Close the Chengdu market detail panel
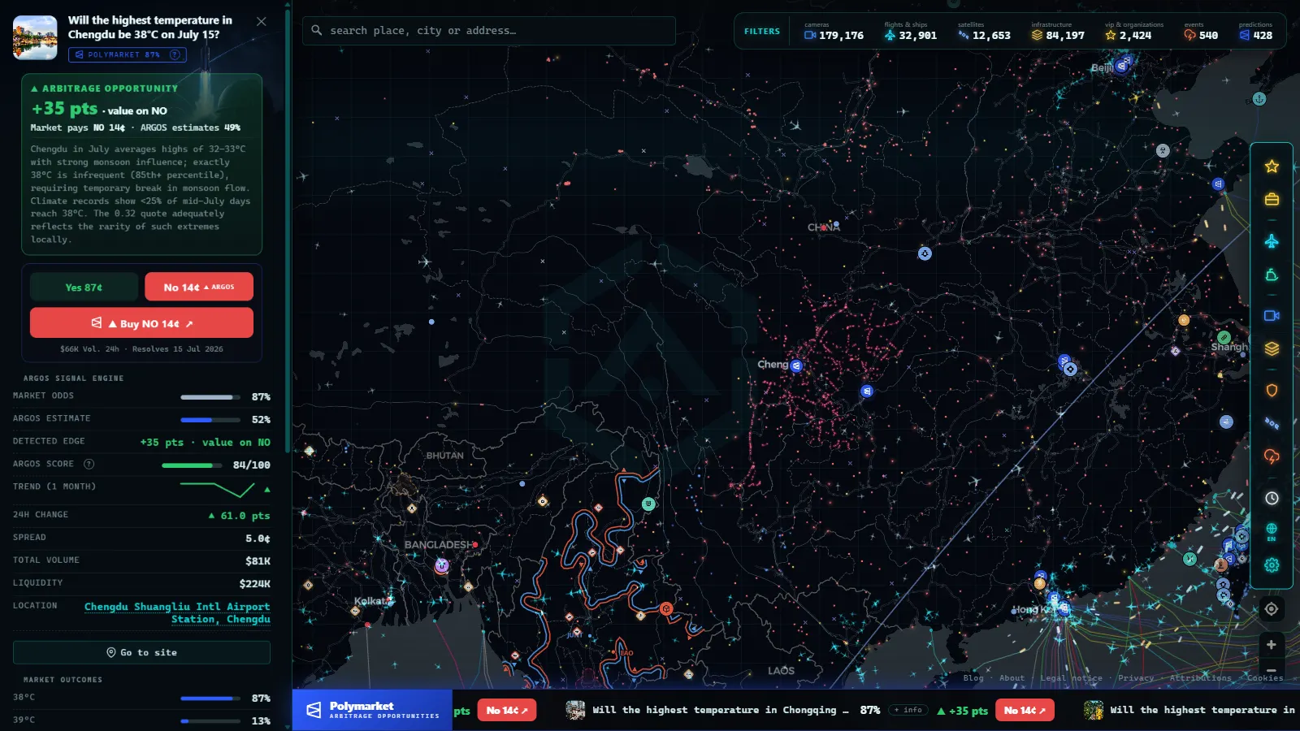Screen dimensions: 1300x731 (x=262, y=21)
